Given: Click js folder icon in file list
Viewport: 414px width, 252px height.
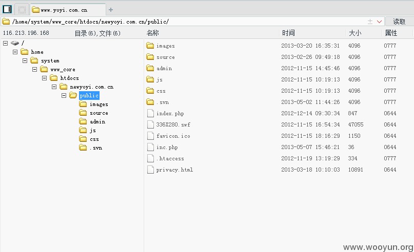Looking at the screenshot, I should tap(150, 79).
